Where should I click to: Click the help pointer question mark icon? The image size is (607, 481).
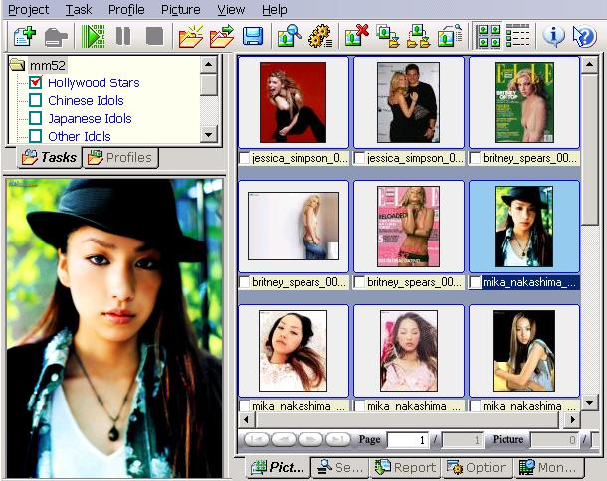click(x=584, y=36)
